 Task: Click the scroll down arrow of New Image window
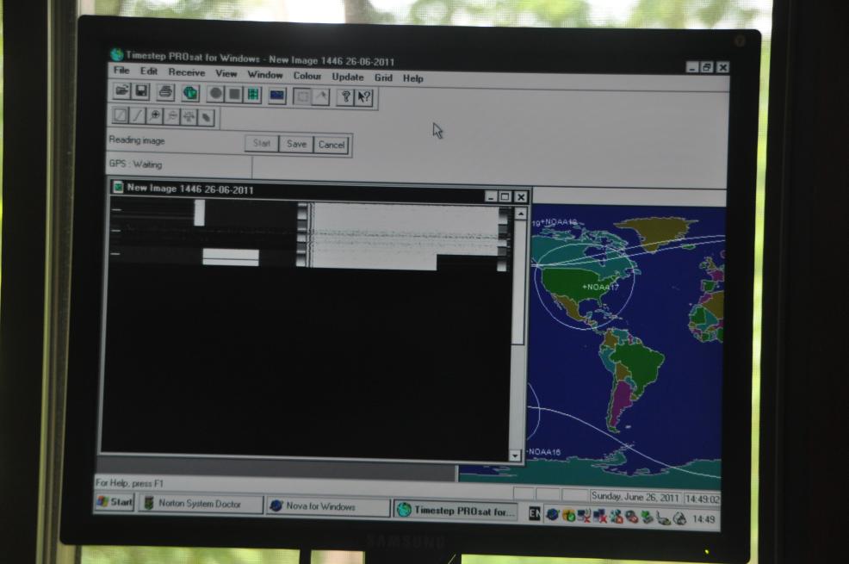pyautogui.click(x=515, y=456)
